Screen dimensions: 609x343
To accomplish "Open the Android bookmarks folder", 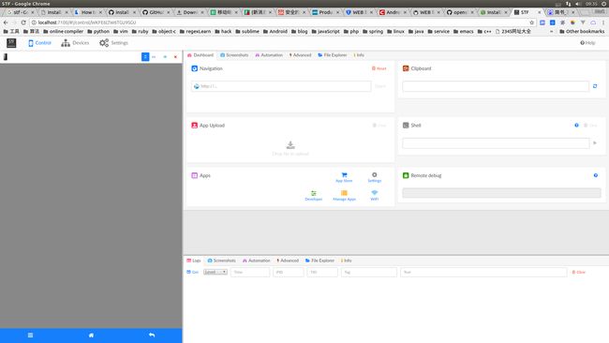I will tap(275, 31).
